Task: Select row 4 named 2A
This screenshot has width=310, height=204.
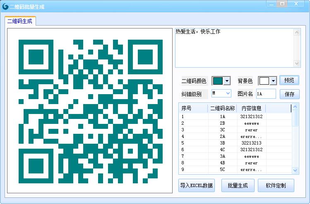Action: click(235, 136)
